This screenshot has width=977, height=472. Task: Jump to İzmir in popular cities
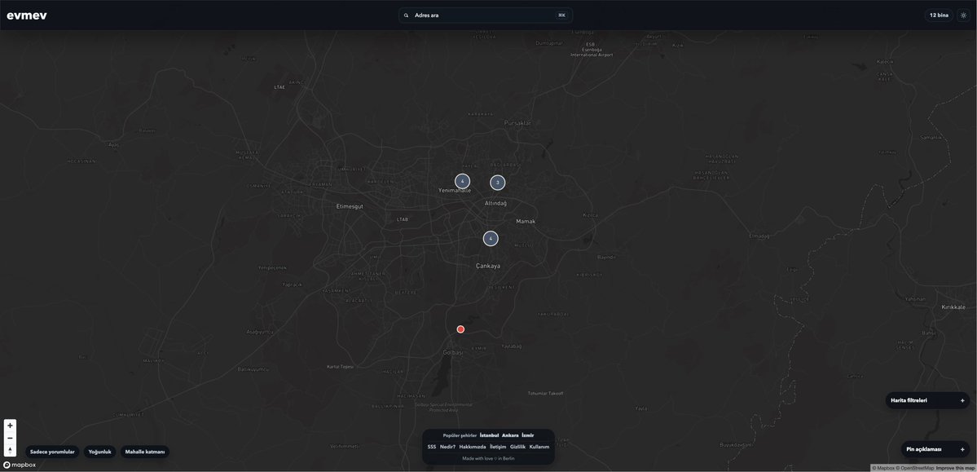[x=528, y=435]
